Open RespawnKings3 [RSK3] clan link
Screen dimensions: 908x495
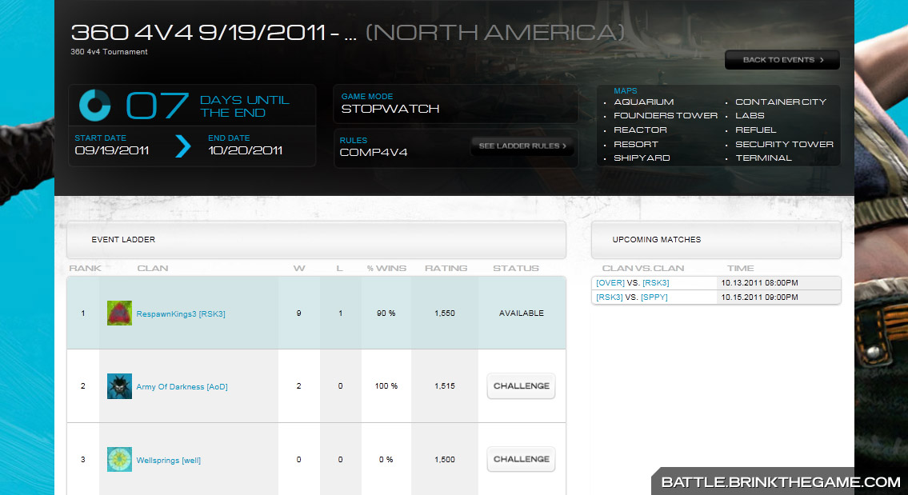[181, 314]
